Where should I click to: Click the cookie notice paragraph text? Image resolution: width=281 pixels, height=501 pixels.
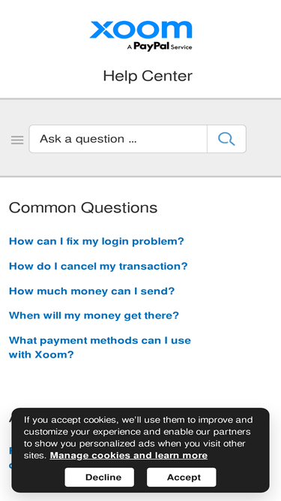tap(139, 437)
